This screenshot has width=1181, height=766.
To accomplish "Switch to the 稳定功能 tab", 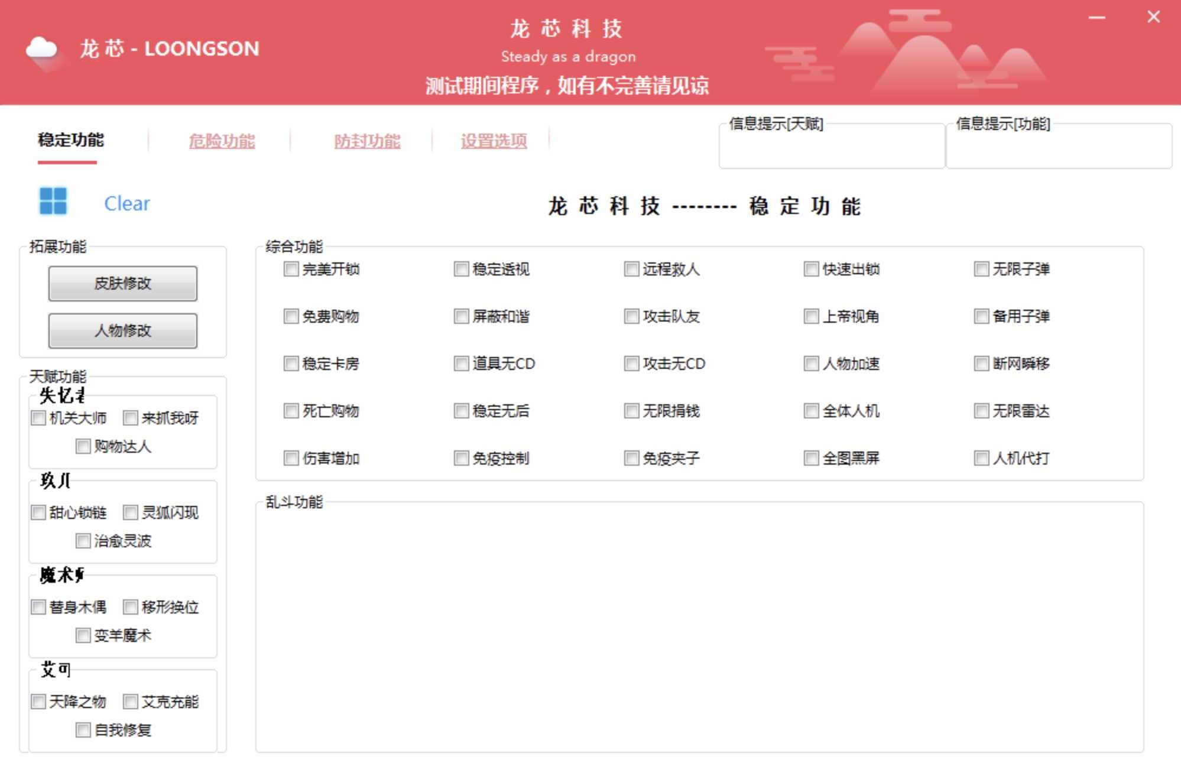I will click(70, 140).
